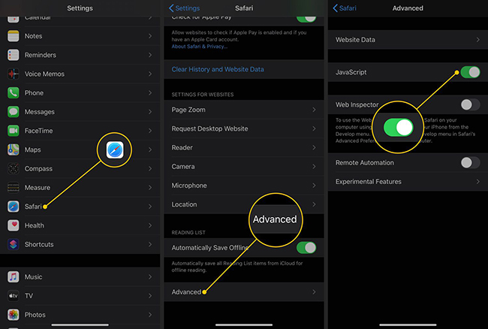The width and height of the screenshot is (488, 329).
Task: Tap the Messages bubble icon
Action: pyautogui.click(x=13, y=112)
